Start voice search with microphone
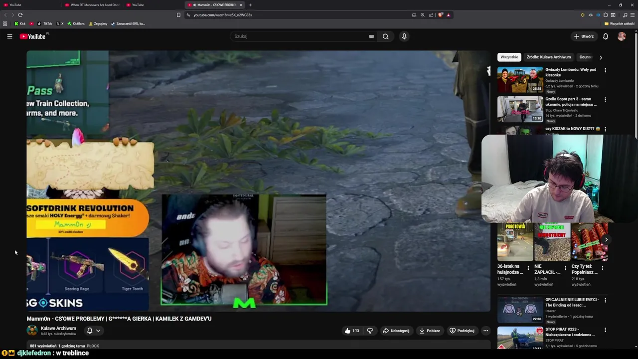This screenshot has width=638, height=359. click(x=404, y=36)
